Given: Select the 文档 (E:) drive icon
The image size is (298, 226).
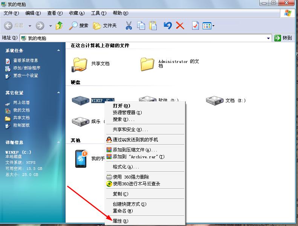Looking at the screenshot, I should (x=215, y=100).
